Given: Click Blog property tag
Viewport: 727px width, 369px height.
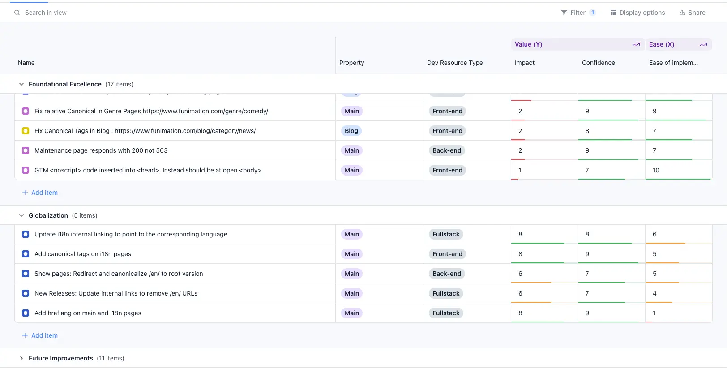Looking at the screenshot, I should [351, 131].
